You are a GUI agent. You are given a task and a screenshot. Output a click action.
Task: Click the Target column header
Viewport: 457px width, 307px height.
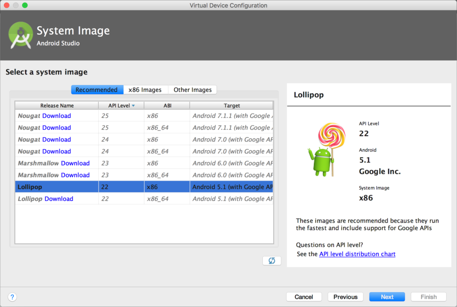(232, 105)
